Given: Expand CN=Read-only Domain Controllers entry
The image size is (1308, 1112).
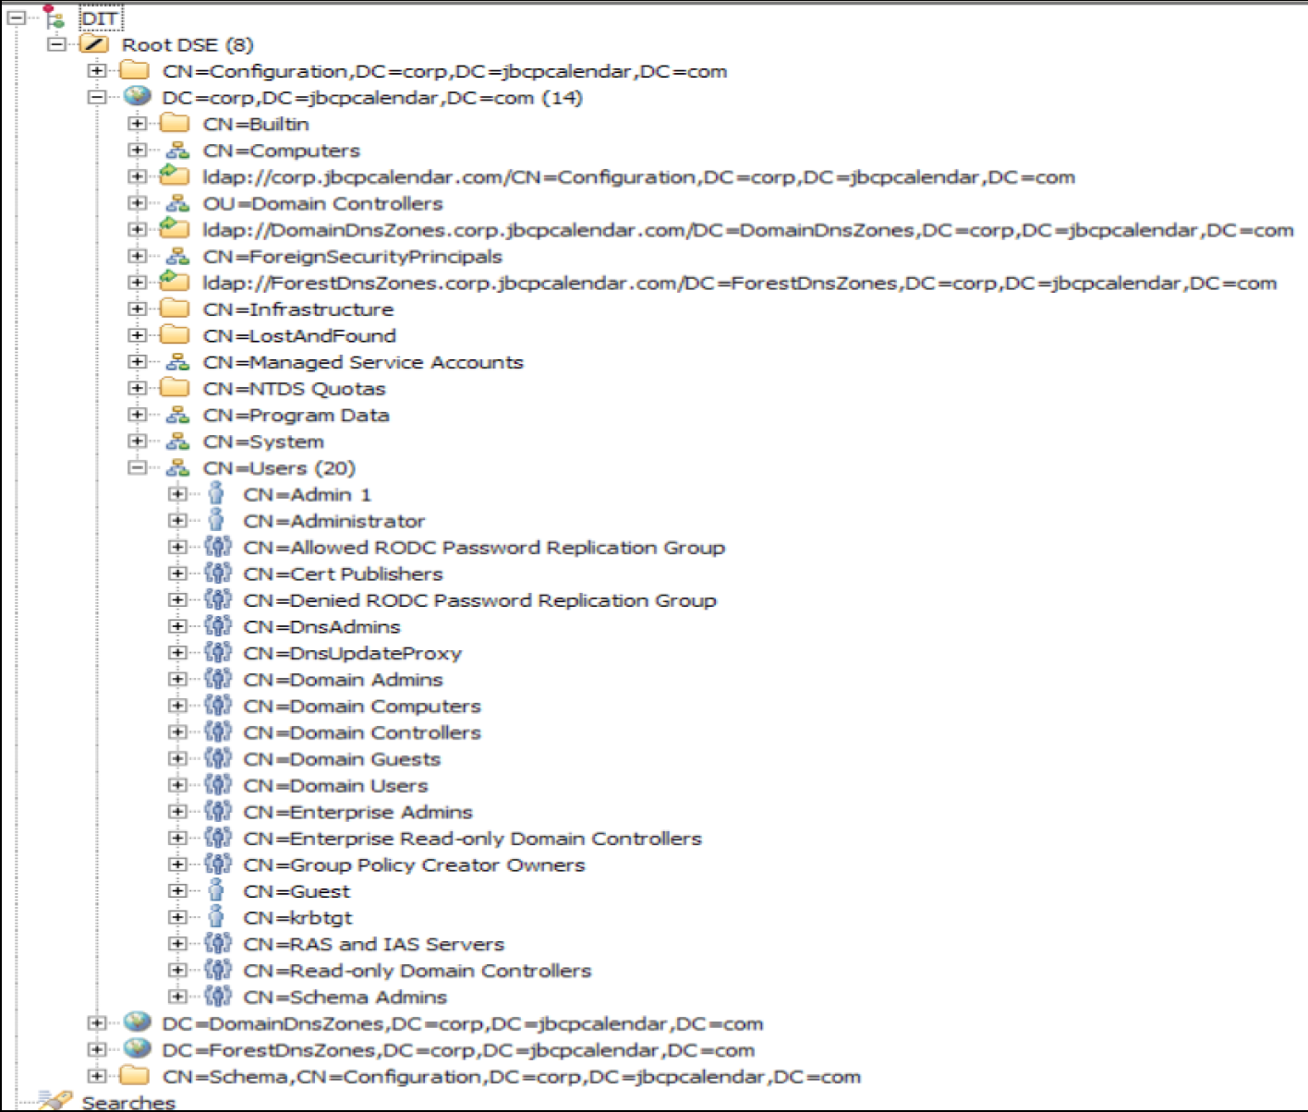Looking at the screenshot, I should [177, 970].
